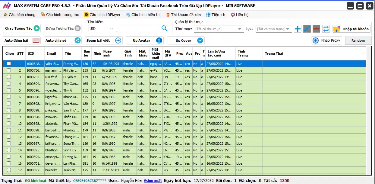The width and height of the screenshot is (375, 184).
Task: Expand the Thư mục folder dropdown
Action: [219, 29]
